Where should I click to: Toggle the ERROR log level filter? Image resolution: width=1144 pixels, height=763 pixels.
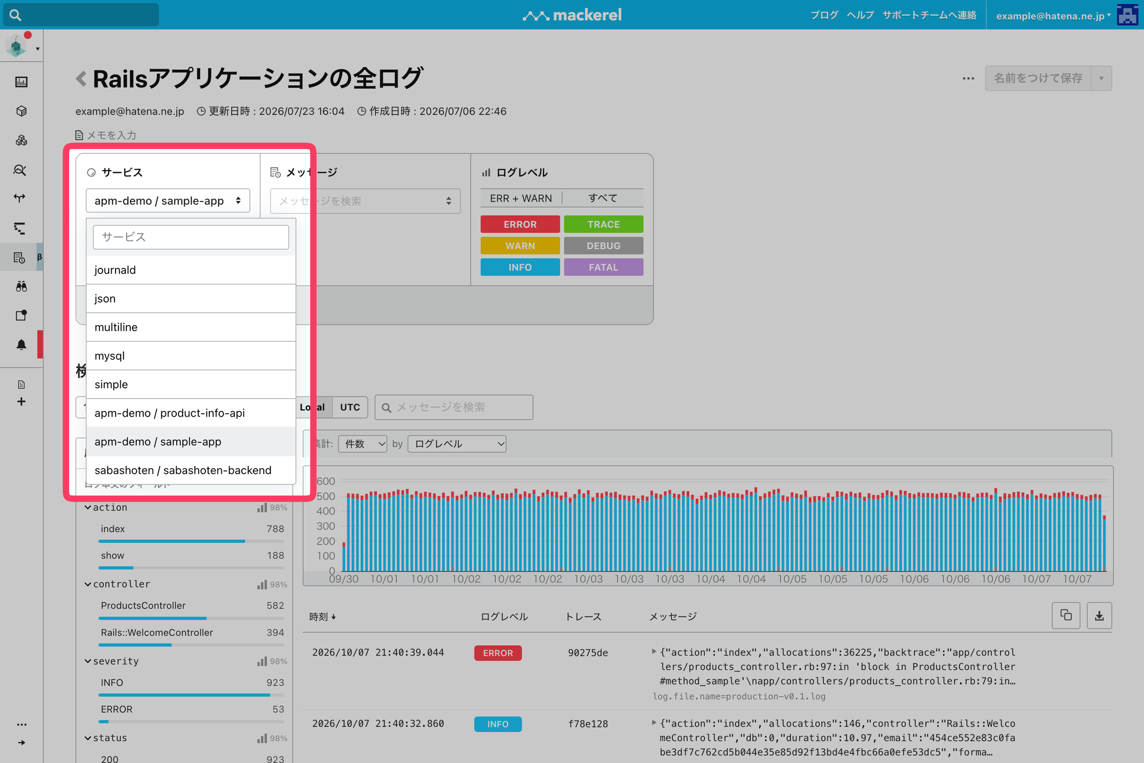tap(520, 224)
